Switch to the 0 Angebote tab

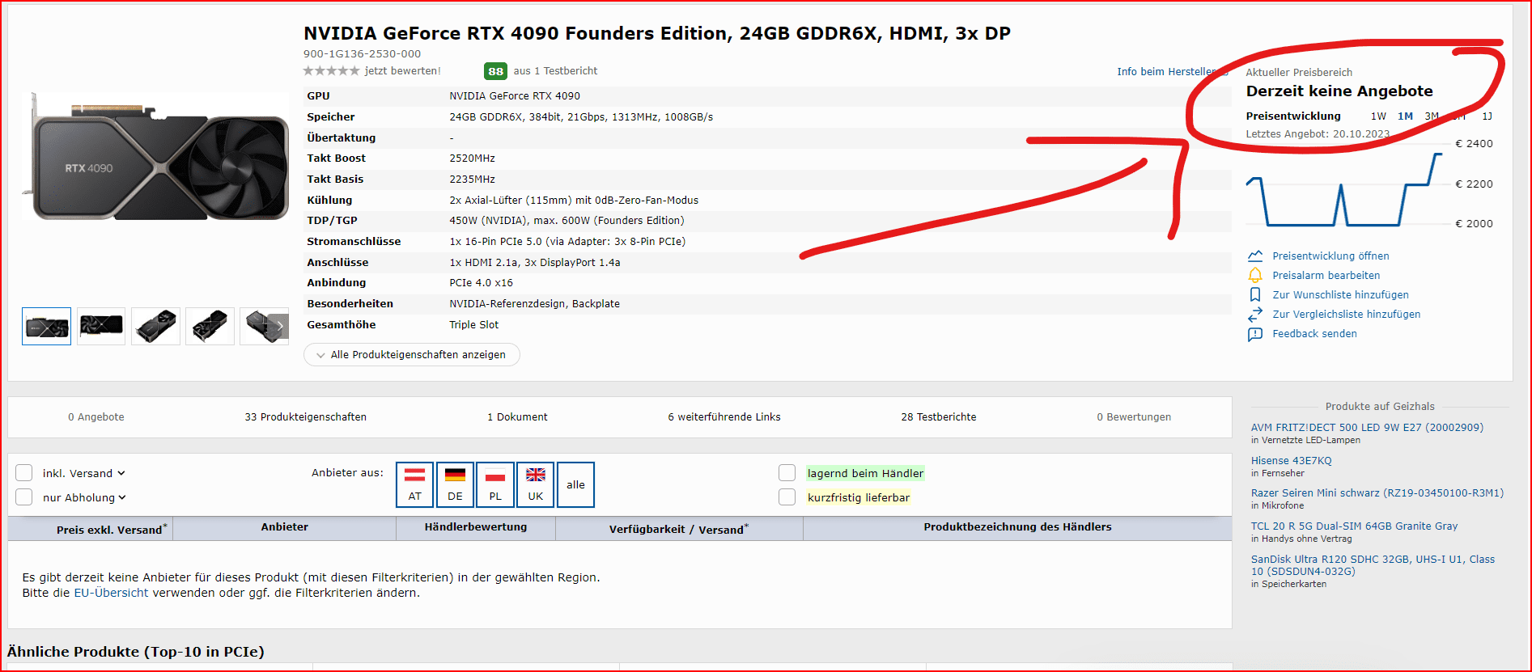click(x=96, y=417)
